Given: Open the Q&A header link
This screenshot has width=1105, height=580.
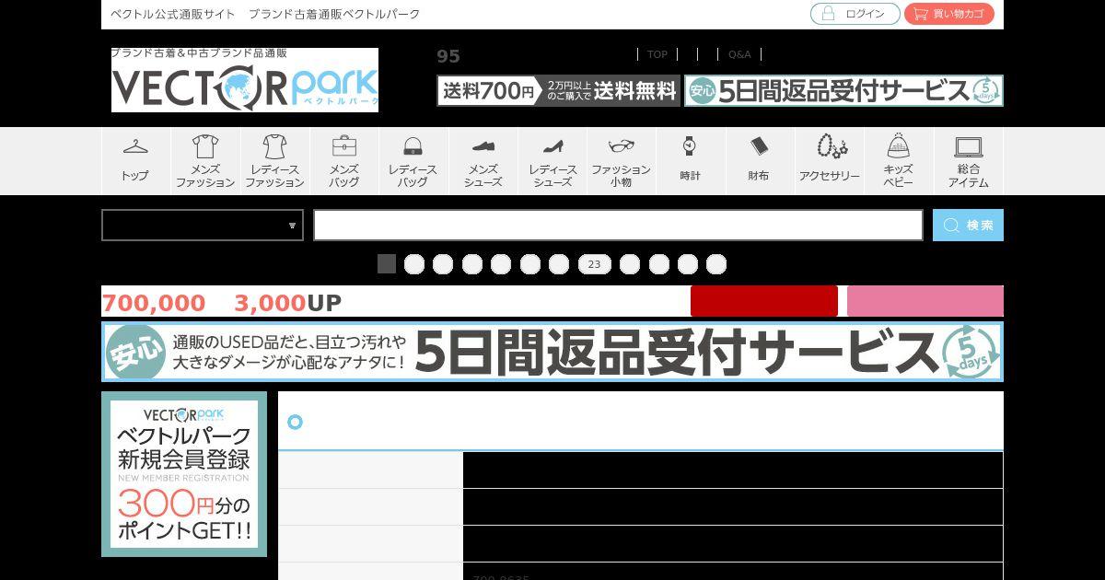Looking at the screenshot, I should [x=739, y=54].
